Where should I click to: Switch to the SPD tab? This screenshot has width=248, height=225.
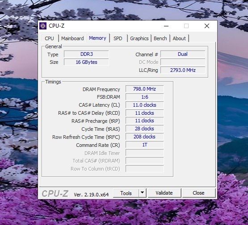tap(118, 38)
